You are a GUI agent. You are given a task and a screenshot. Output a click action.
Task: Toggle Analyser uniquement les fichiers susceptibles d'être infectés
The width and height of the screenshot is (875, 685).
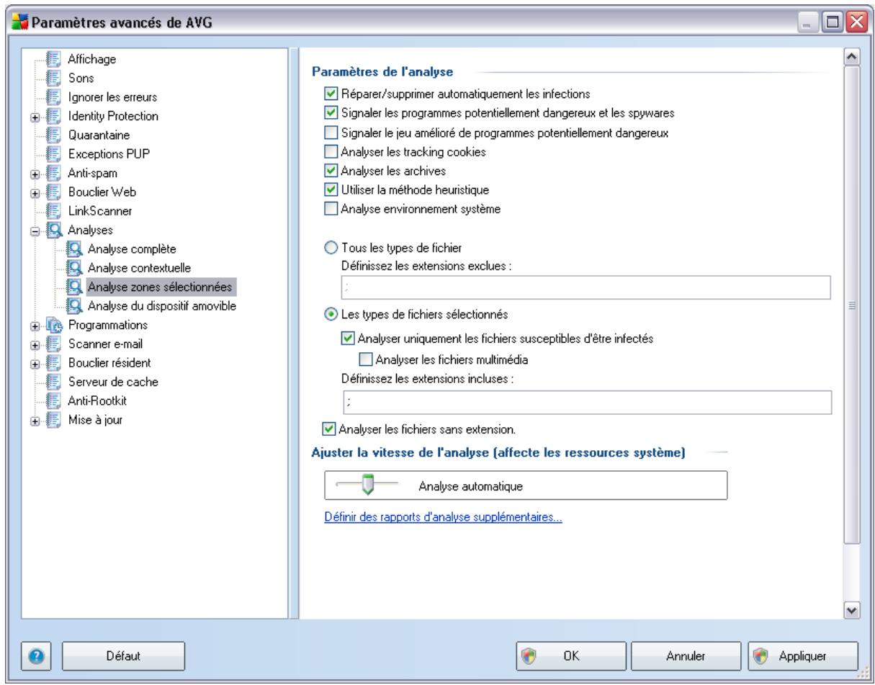[349, 339]
